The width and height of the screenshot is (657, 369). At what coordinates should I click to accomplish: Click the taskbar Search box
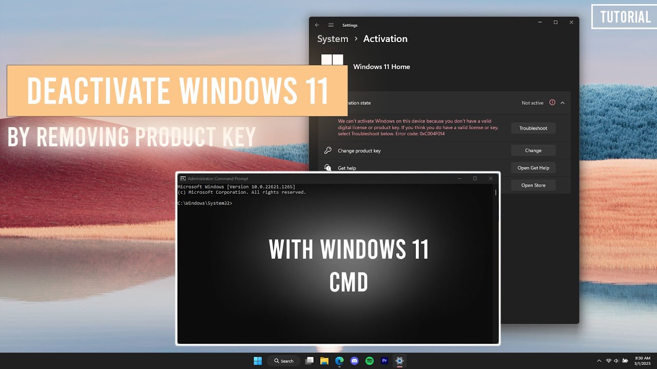click(284, 361)
